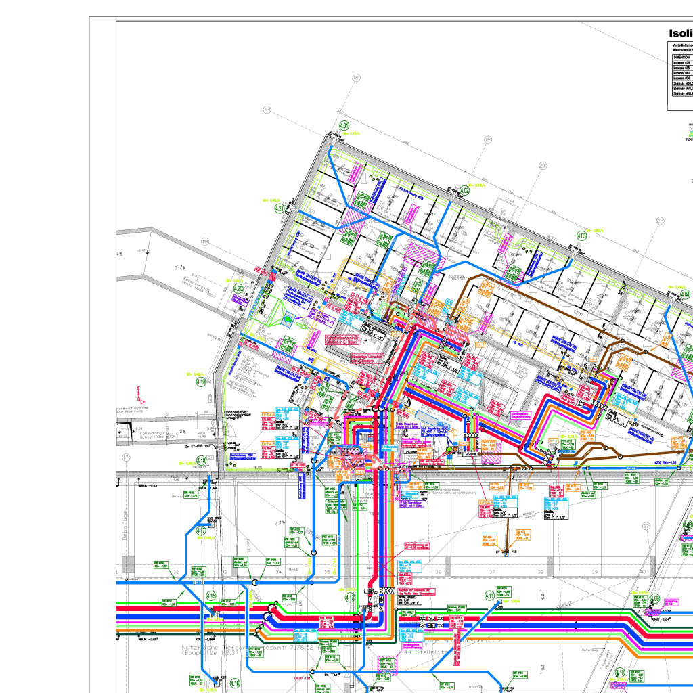Select the gray grid axis bubble N4
Screen dimensions: 693x693
267,109
